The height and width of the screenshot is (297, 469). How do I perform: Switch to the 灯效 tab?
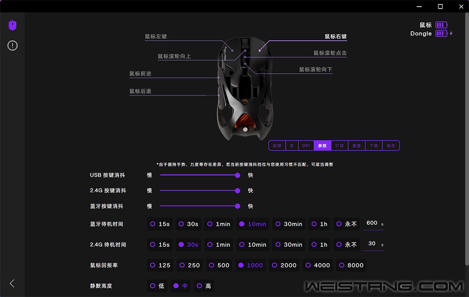[x=339, y=146]
